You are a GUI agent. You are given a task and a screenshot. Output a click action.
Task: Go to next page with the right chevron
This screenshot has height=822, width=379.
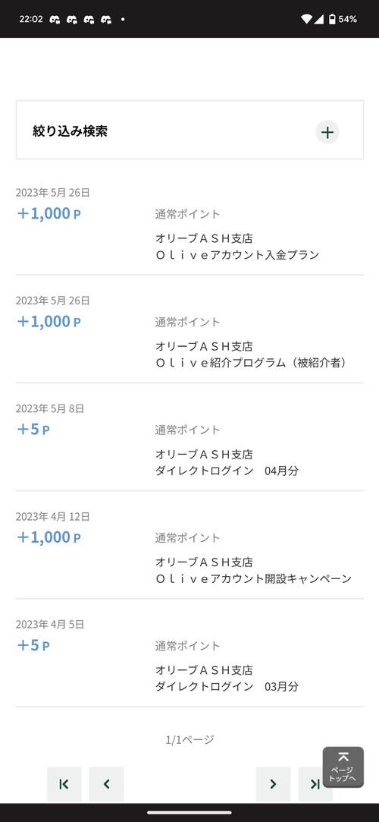point(273,784)
